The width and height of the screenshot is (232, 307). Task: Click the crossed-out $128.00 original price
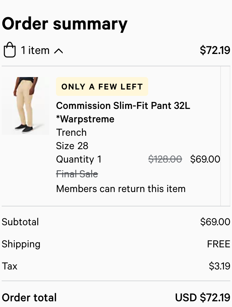click(165, 159)
